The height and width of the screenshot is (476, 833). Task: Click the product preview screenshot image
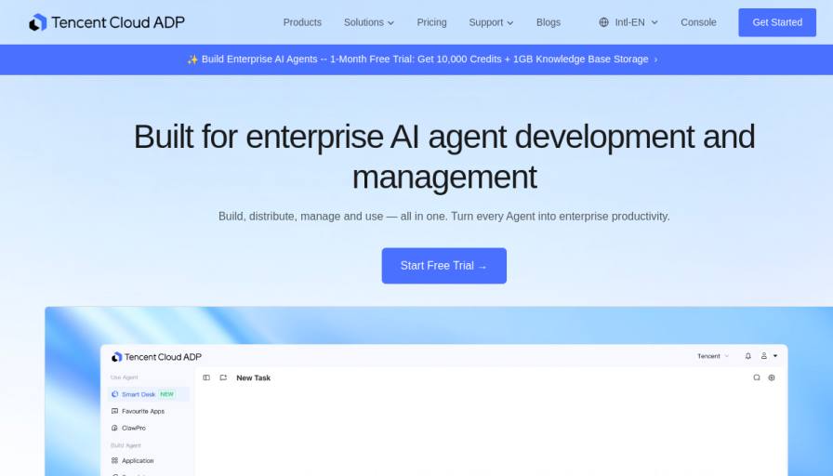point(439,391)
